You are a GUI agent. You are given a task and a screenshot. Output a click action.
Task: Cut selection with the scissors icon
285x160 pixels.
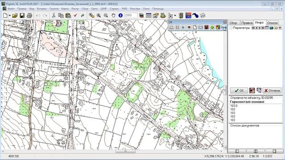[53, 16]
